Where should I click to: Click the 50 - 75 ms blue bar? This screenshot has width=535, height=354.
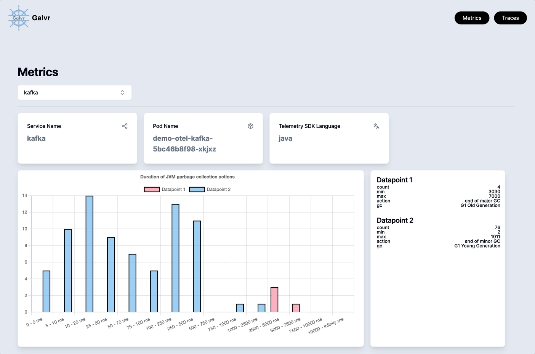[x=132, y=283]
